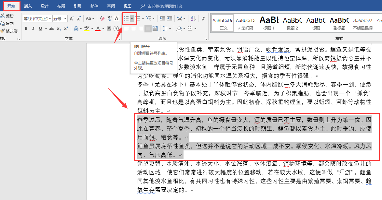The width and height of the screenshot is (382, 200).
Task: Open the Change Case (Aa) dropdown
Action: coord(90,18)
